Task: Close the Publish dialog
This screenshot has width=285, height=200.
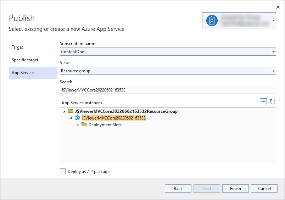Action: coord(278,7)
